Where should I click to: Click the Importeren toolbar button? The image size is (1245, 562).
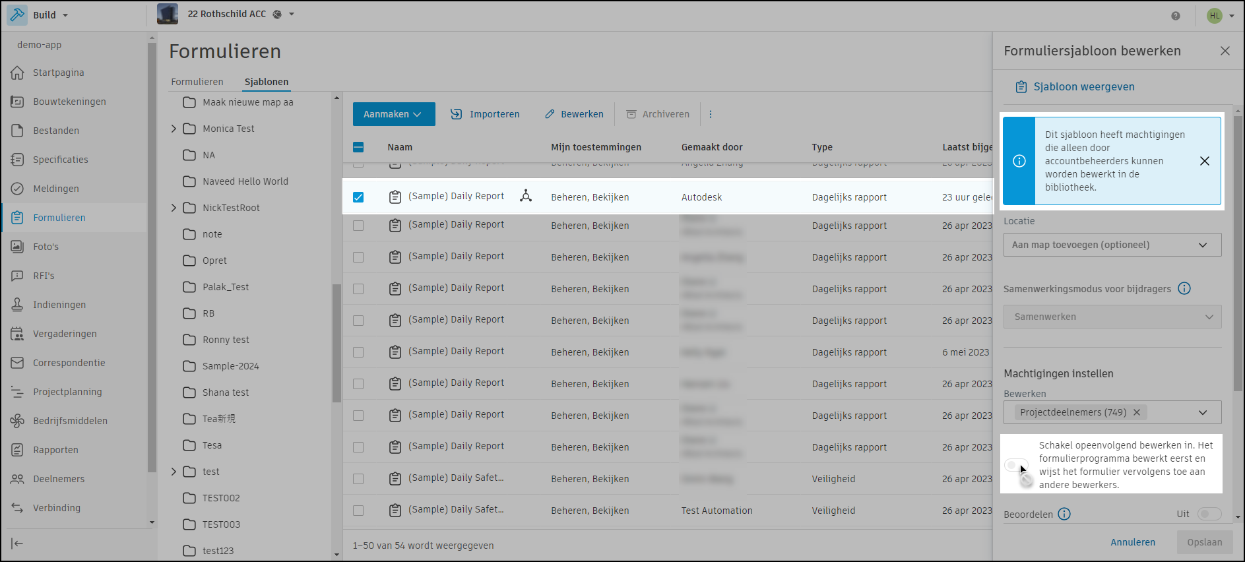485,114
